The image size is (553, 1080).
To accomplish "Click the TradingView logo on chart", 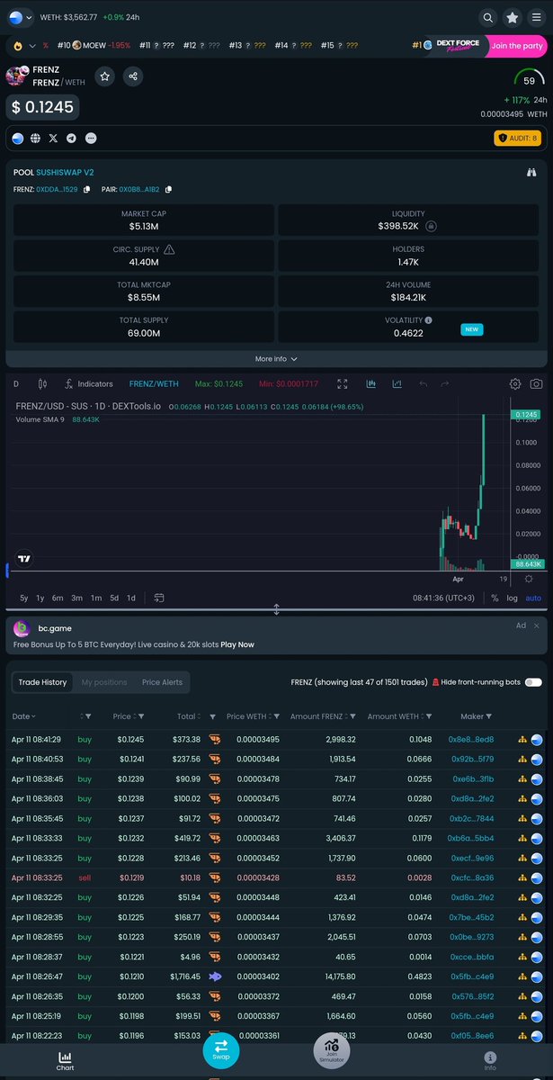I will [x=24, y=558].
